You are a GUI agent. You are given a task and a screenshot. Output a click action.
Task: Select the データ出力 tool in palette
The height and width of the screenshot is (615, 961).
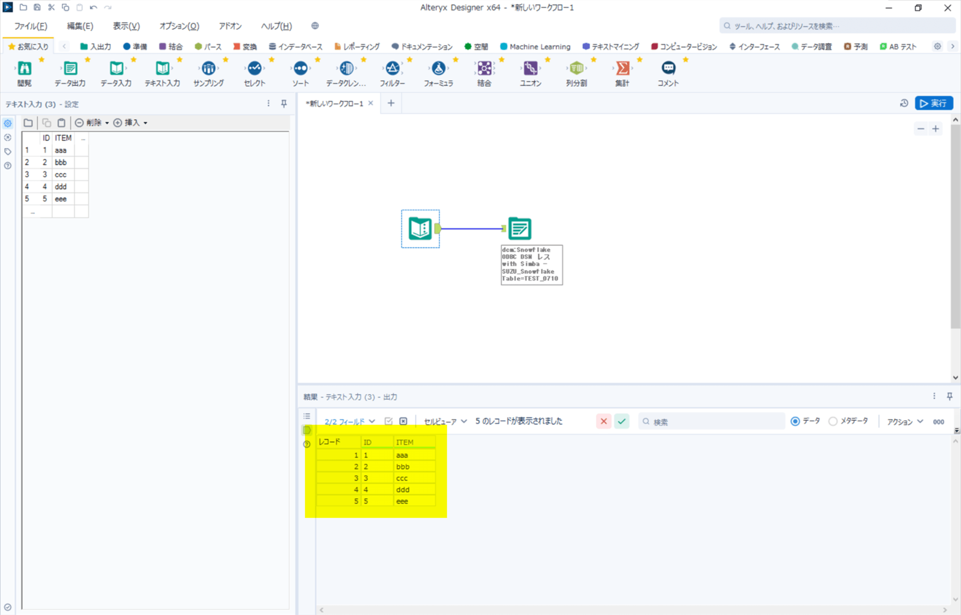pyautogui.click(x=70, y=68)
